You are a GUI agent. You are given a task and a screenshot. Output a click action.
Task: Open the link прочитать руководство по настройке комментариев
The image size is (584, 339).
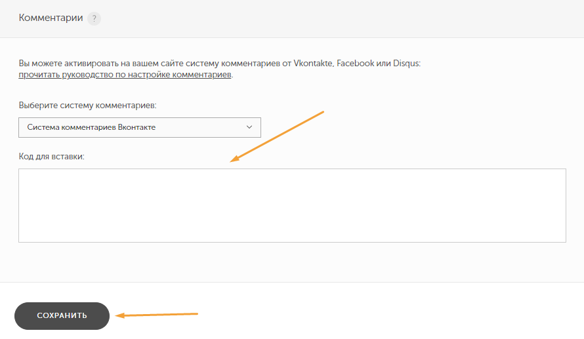pyautogui.click(x=125, y=75)
